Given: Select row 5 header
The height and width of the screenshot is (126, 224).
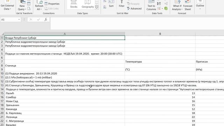Looking at the screenshot, I should (x=2, y=54).
